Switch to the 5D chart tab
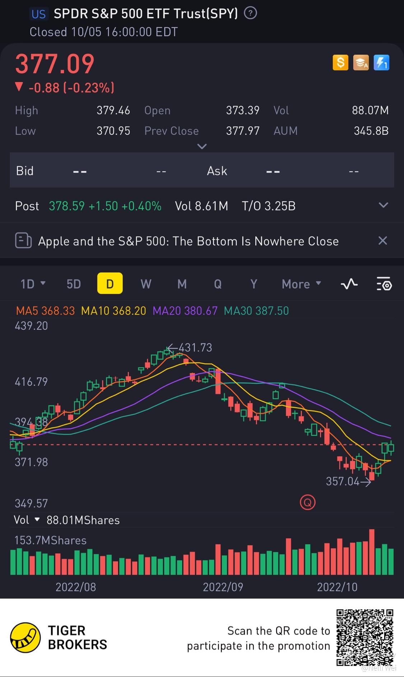Image resolution: width=404 pixels, height=677 pixels. point(74,284)
